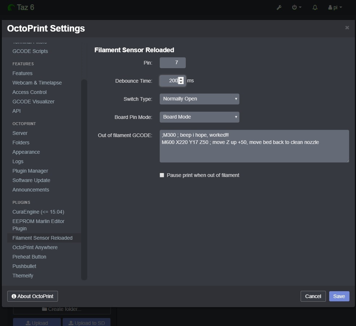The image size is (356, 326).
Task: Enable Pause print when out of filament
Action: pos(162,175)
